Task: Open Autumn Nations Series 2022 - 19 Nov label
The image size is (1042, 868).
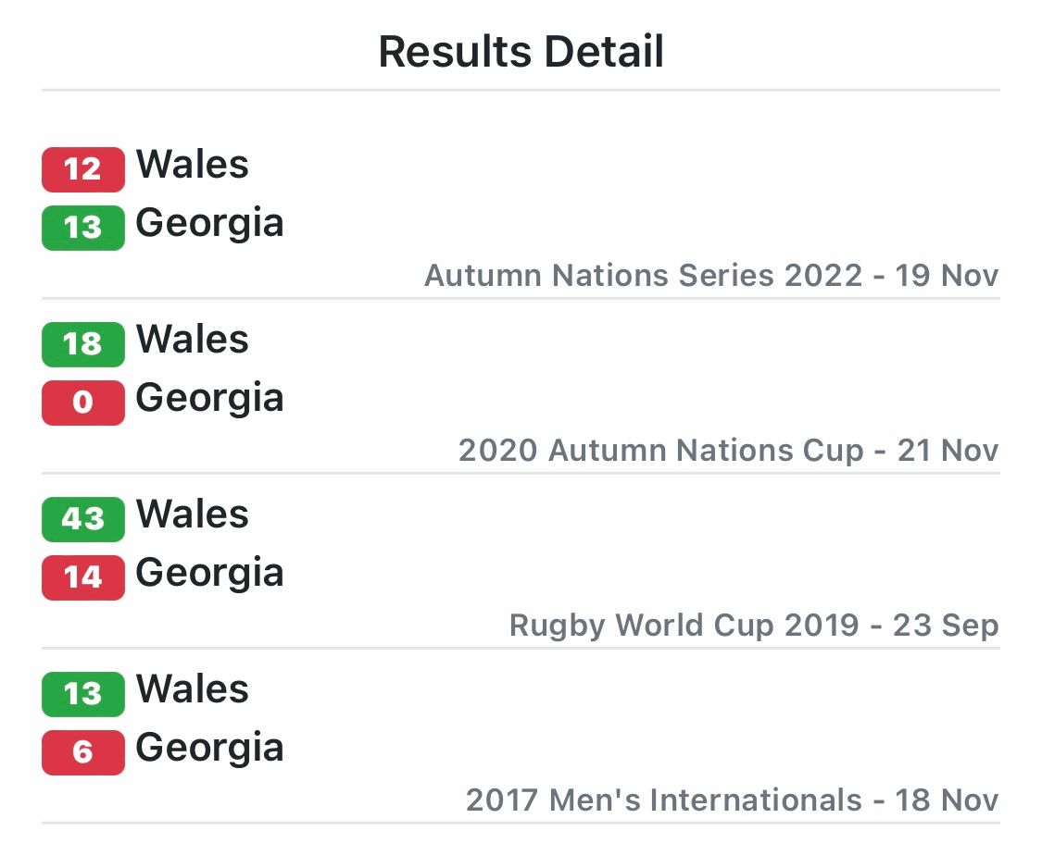Action: [x=711, y=276]
